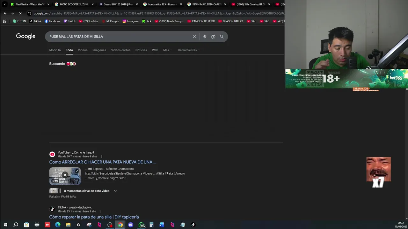The image size is (408, 229).
Task: Go back with the browser back arrow
Action: 5,13
